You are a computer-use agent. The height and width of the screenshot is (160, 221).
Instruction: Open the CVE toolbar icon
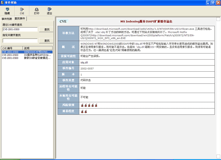coord(22,11)
